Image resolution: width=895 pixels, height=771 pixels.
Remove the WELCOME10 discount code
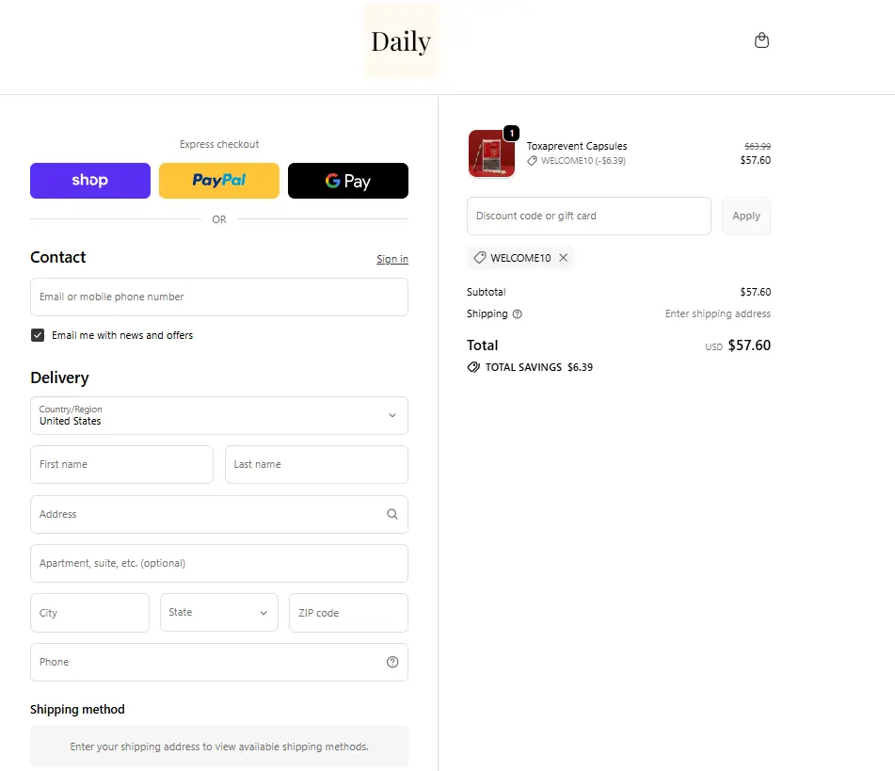click(x=563, y=258)
